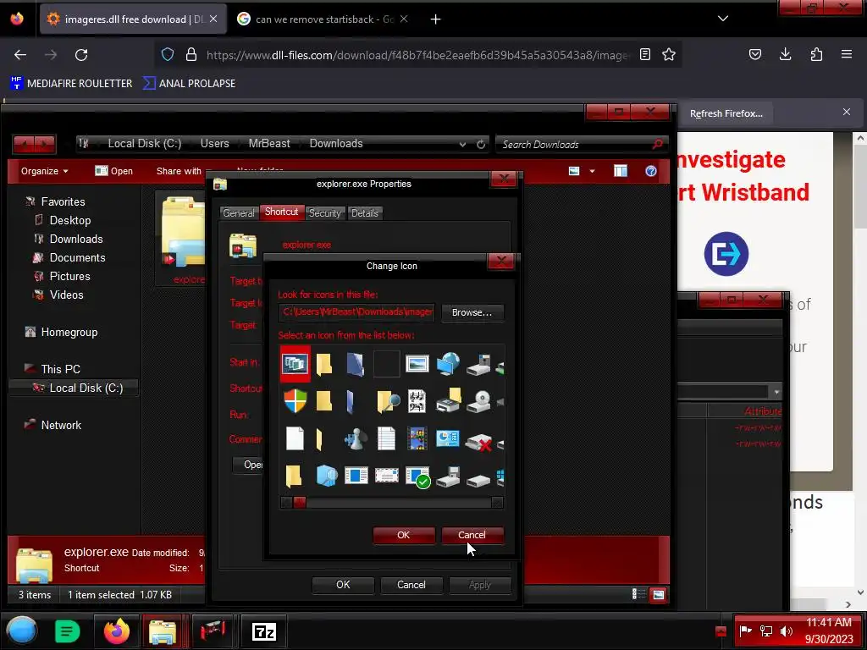Pick the picture frame landscape icon
The width and height of the screenshot is (867, 650).
[417, 364]
